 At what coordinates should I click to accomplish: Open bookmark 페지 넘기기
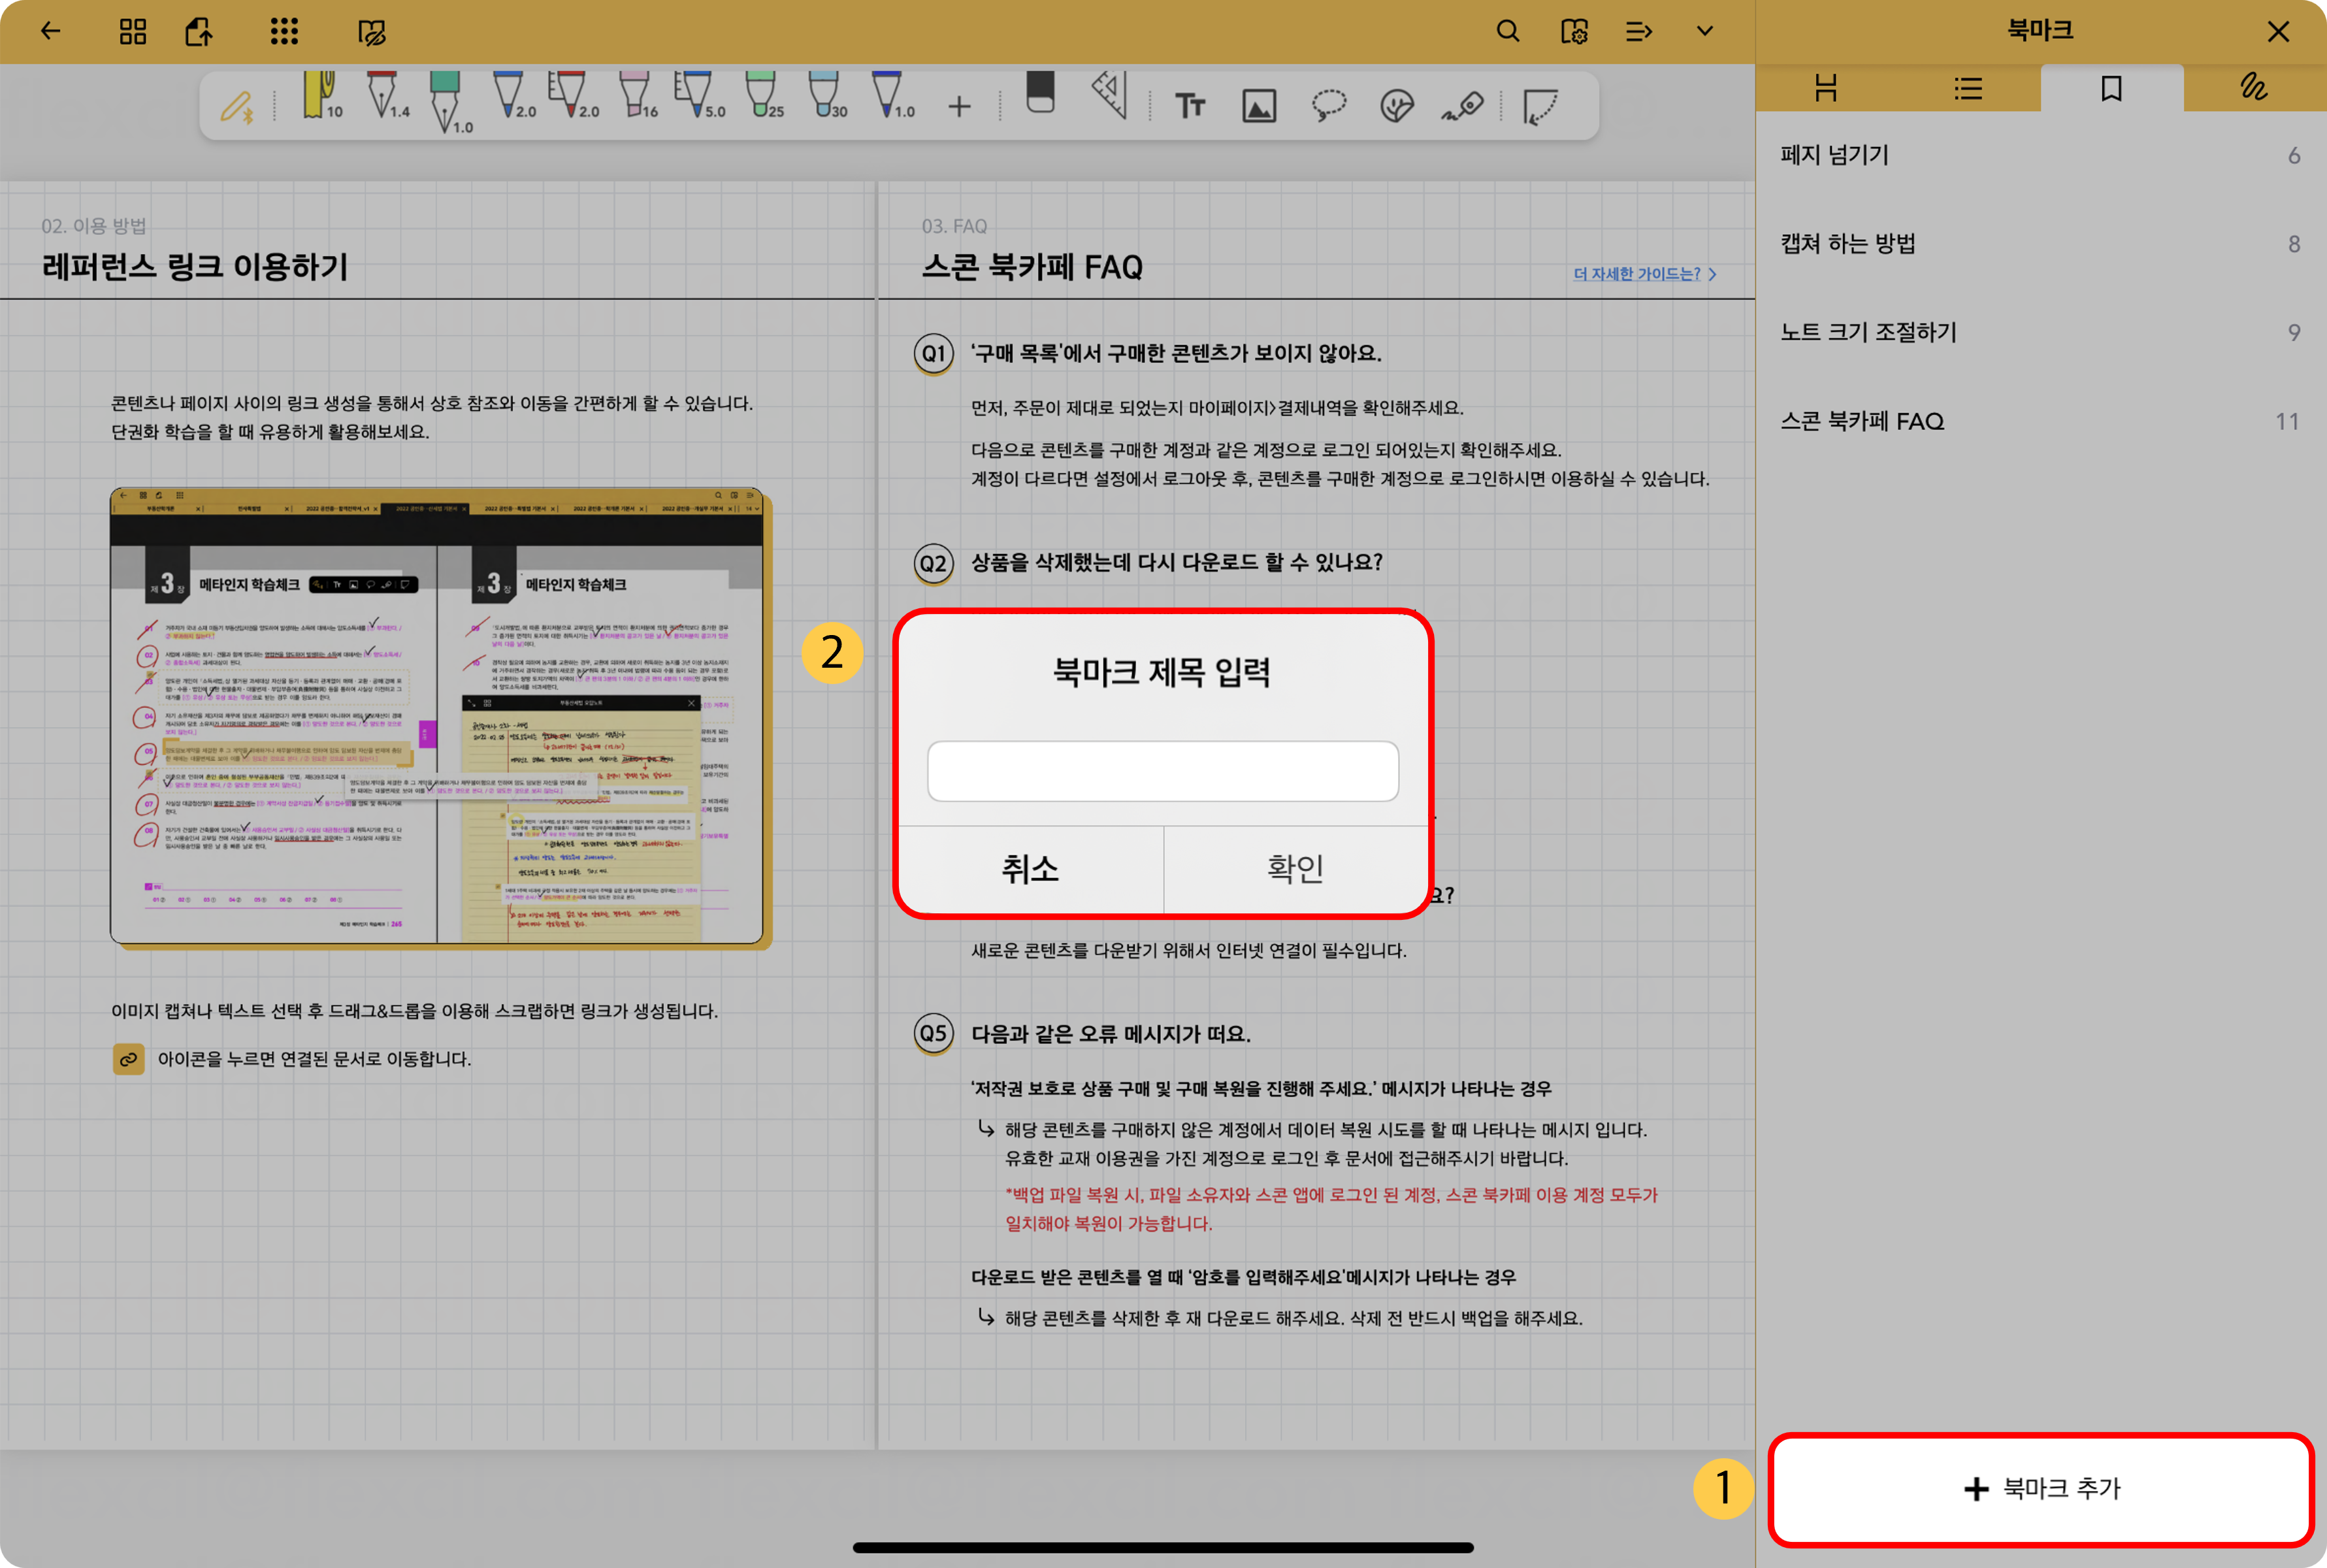coord(2040,155)
